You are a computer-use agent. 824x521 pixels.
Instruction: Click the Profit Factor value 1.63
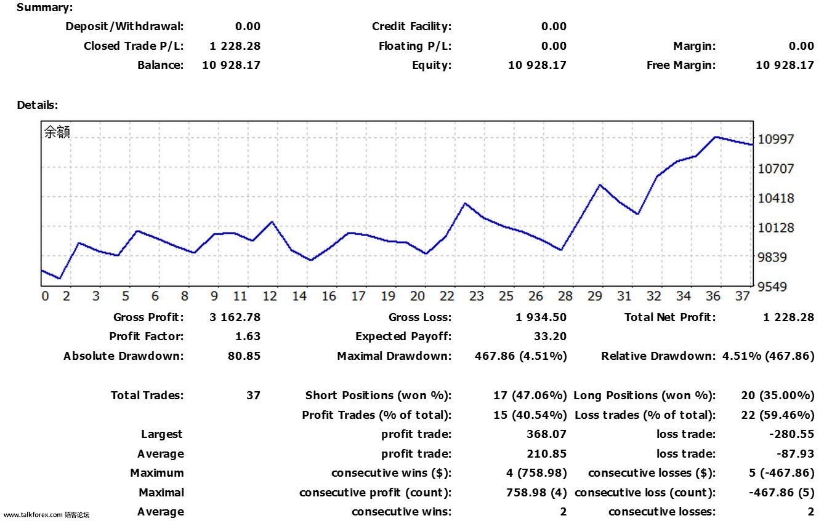[x=248, y=336]
